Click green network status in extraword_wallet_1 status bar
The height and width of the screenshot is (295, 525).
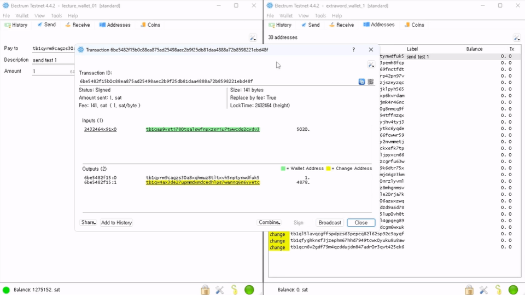tap(513, 290)
